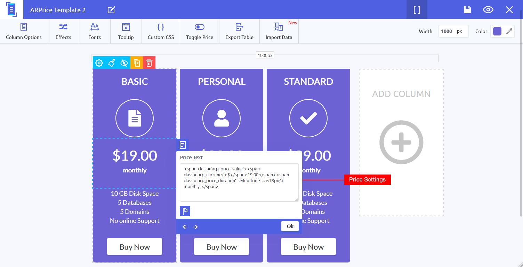Open Import Data option
This screenshot has height=267, width=523.
(279, 31)
